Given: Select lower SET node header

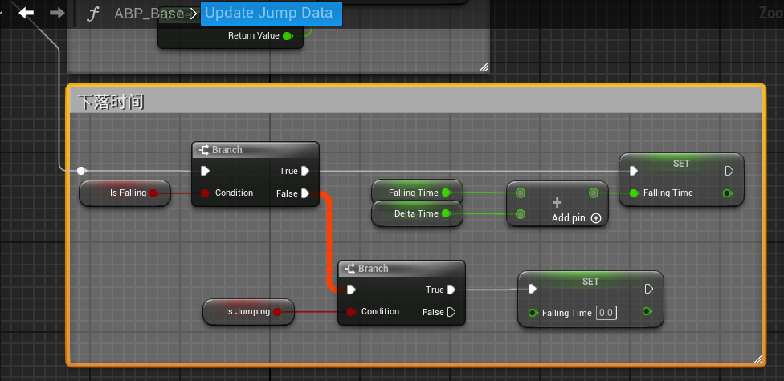Looking at the screenshot, I should point(590,282).
